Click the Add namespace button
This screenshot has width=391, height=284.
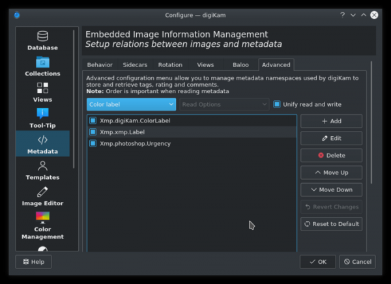tap(331, 121)
